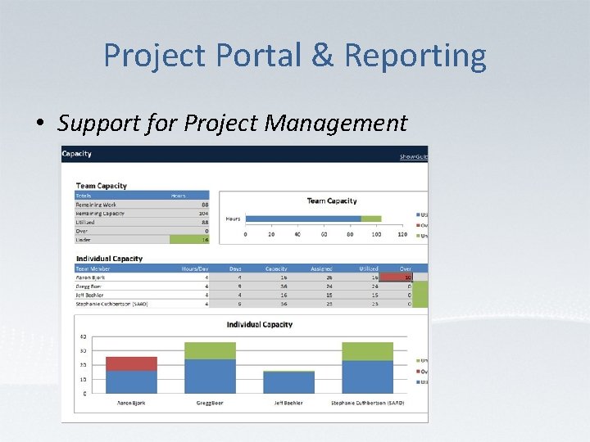This screenshot has height=442, width=590.
Task: Select the 'Remaining Work' row label
Action: pos(96,205)
